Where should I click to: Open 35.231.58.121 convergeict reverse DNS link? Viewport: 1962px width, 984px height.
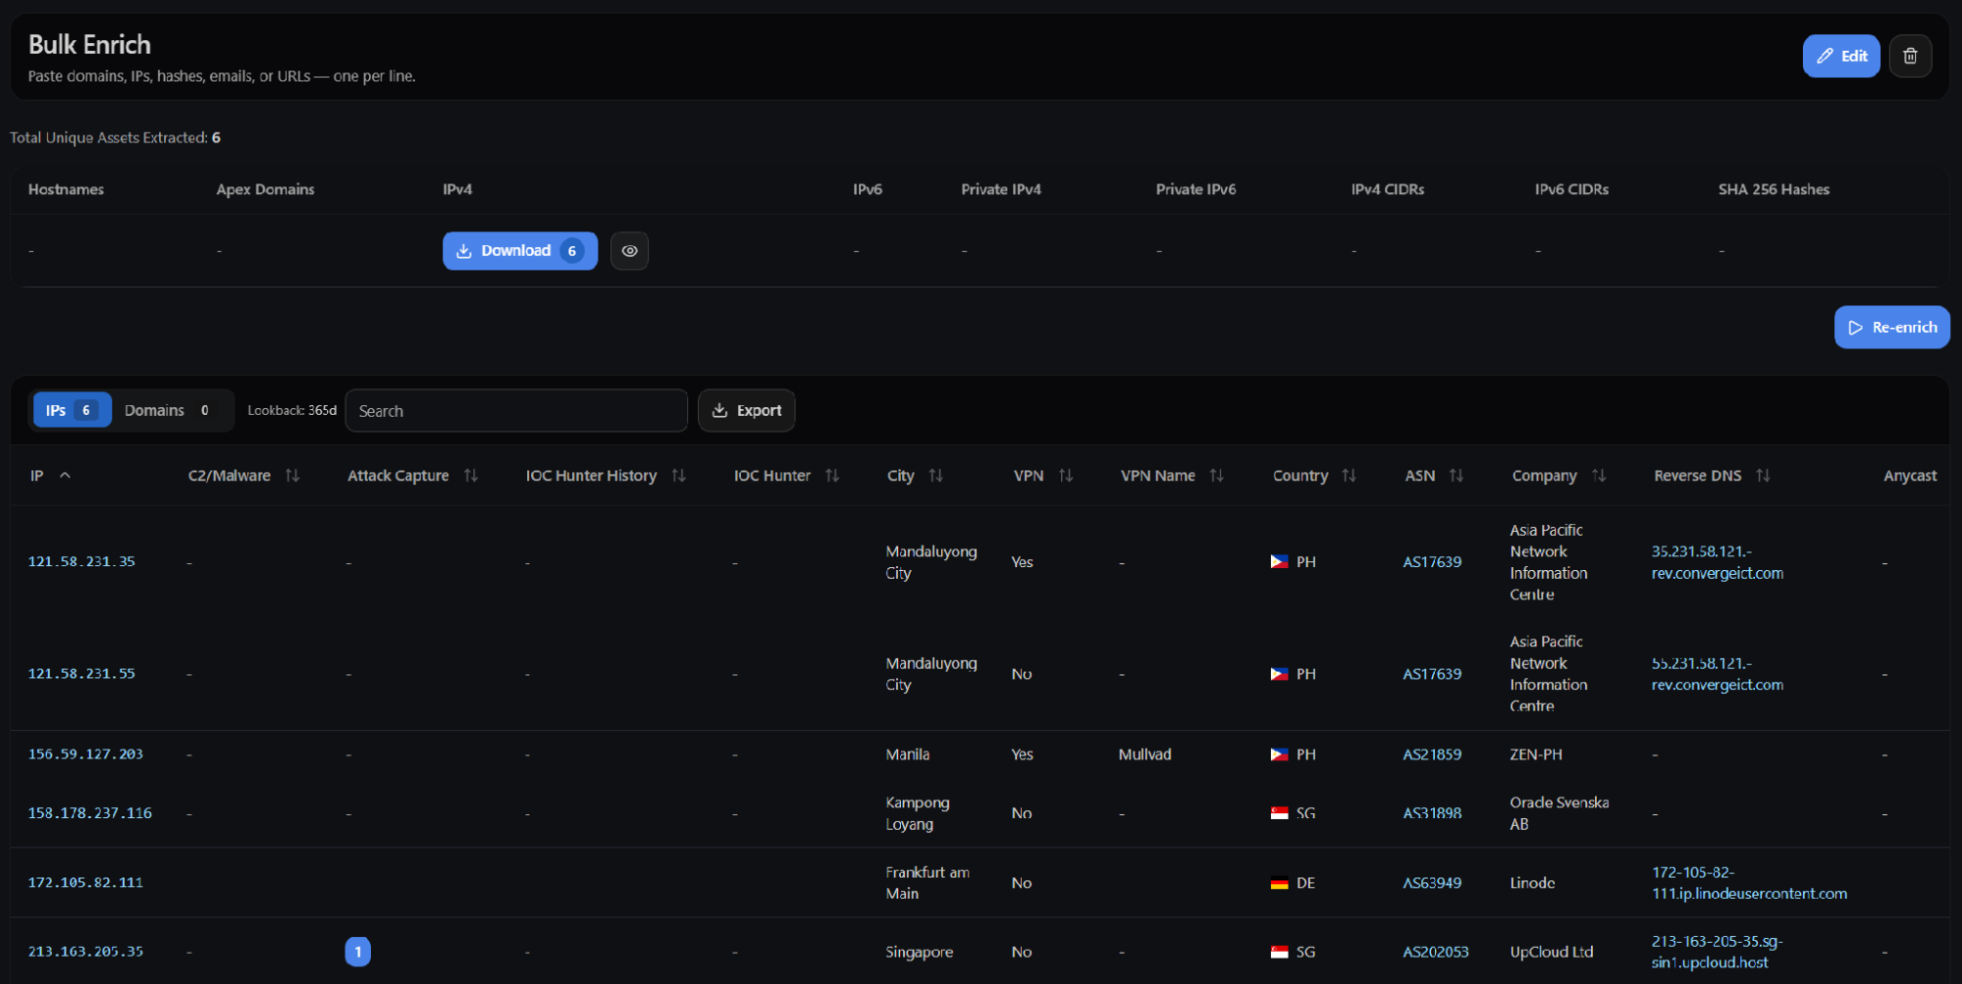tap(1718, 562)
